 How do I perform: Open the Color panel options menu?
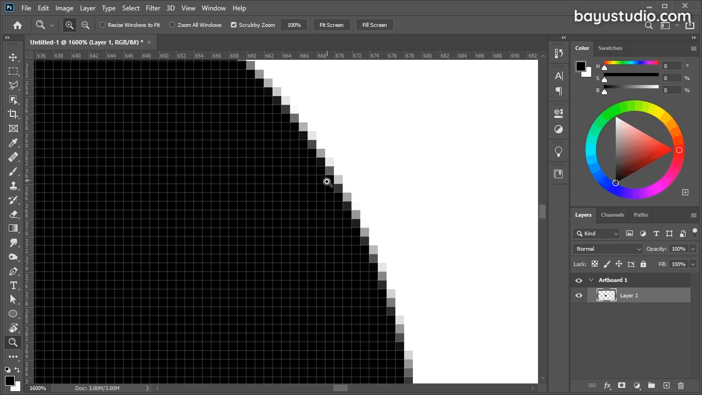click(694, 48)
